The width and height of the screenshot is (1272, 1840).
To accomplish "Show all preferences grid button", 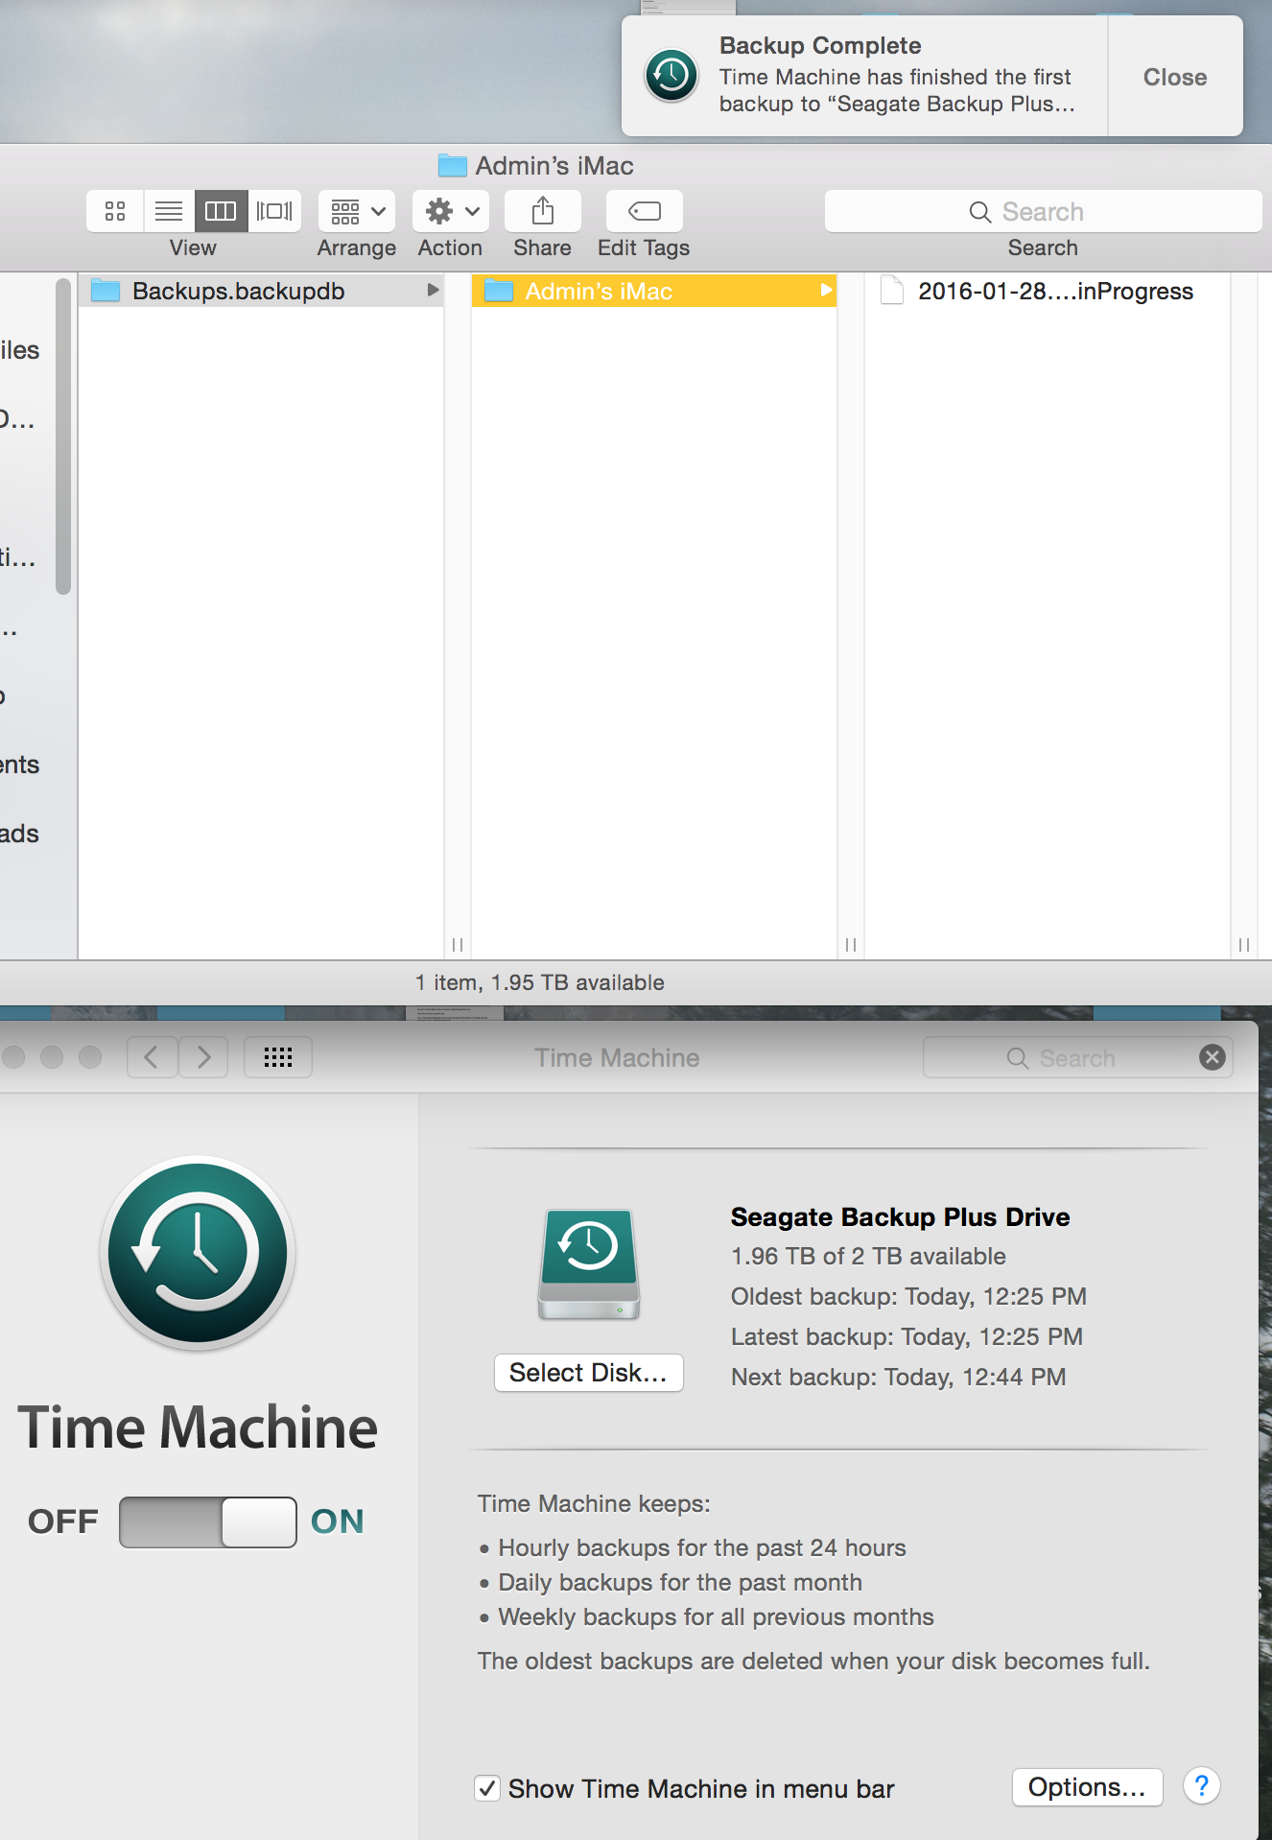I will [x=278, y=1057].
